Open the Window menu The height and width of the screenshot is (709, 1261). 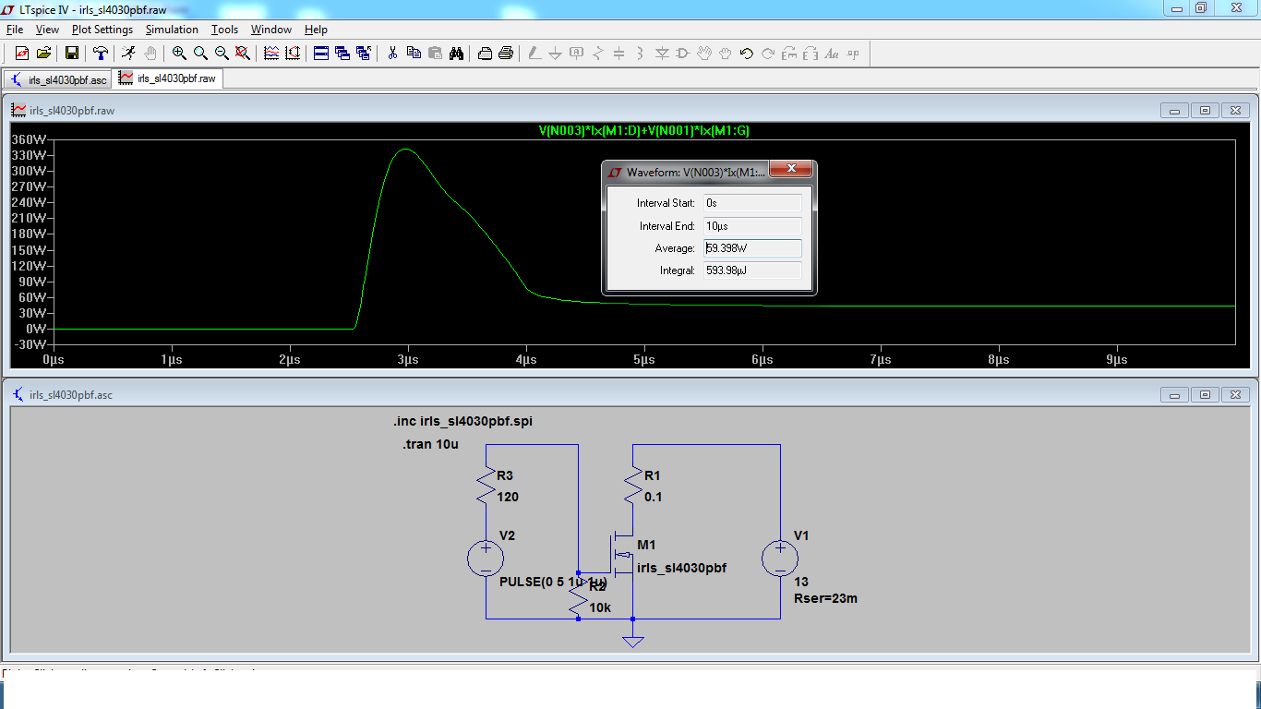271,30
